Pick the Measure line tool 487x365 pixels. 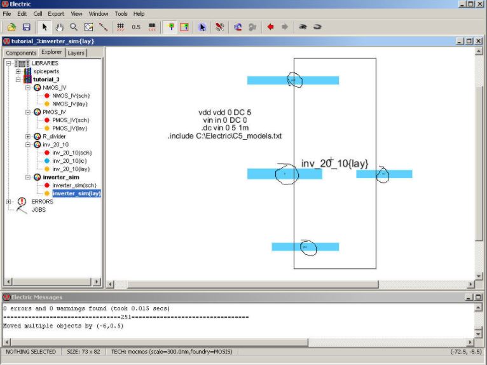(x=103, y=27)
